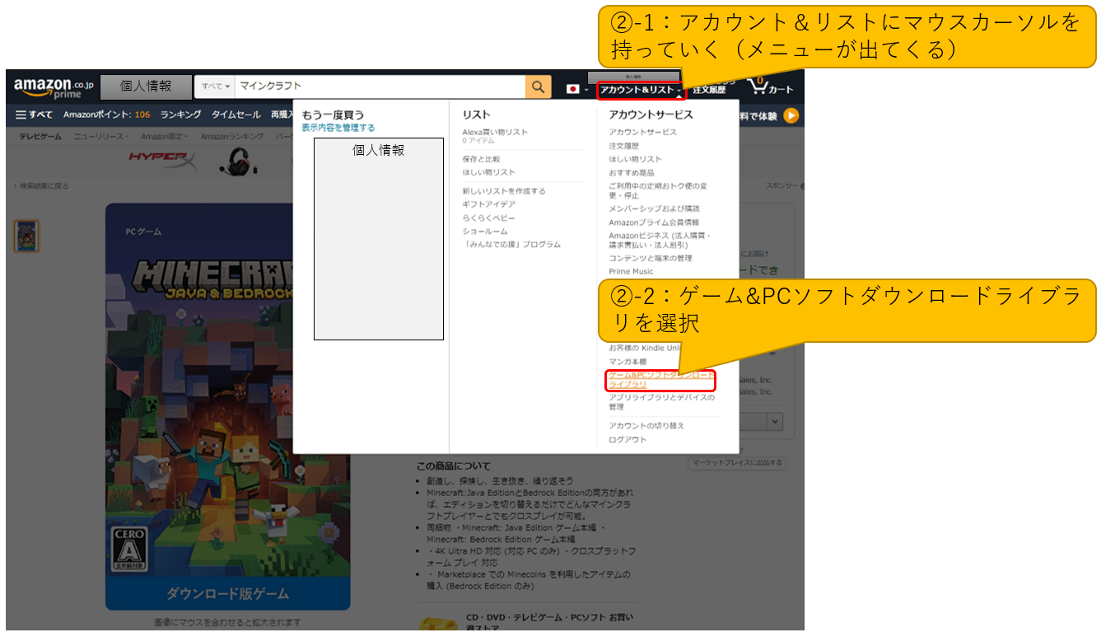Viewport: 1101px width, 637px height.
Task: Select the テレビゲーム category tab
Action: pos(40,136)
